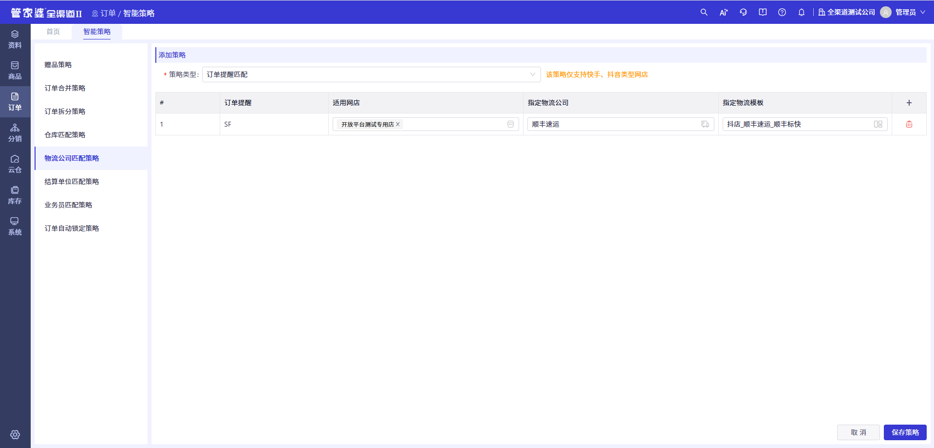Open the 云仓 sidebar section
The width and height of the screenshot is (934, 448).
coord(15,164)
